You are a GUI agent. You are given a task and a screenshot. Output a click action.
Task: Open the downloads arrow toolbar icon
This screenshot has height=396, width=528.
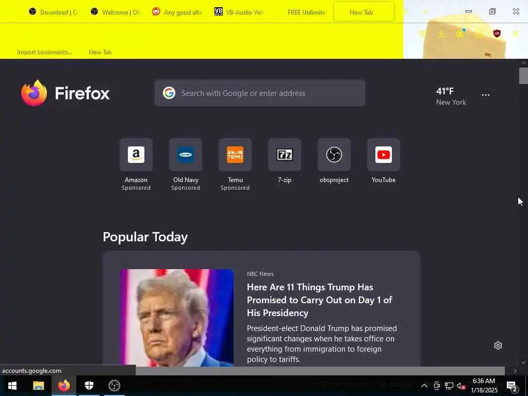pyautogui.click(x=441, y=34)
